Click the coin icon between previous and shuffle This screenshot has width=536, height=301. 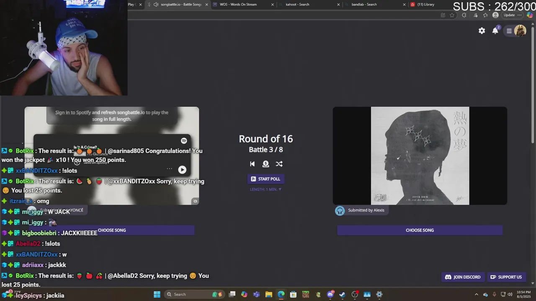click(265, 164)
